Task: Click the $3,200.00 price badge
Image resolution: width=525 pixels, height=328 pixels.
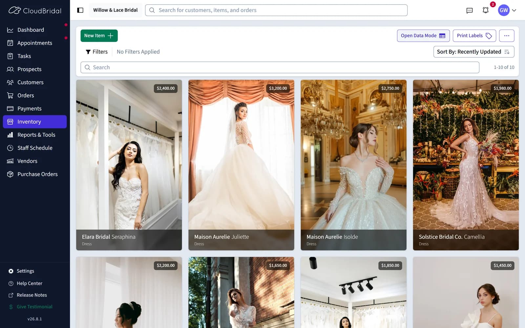Action: [x=278, y=88]
